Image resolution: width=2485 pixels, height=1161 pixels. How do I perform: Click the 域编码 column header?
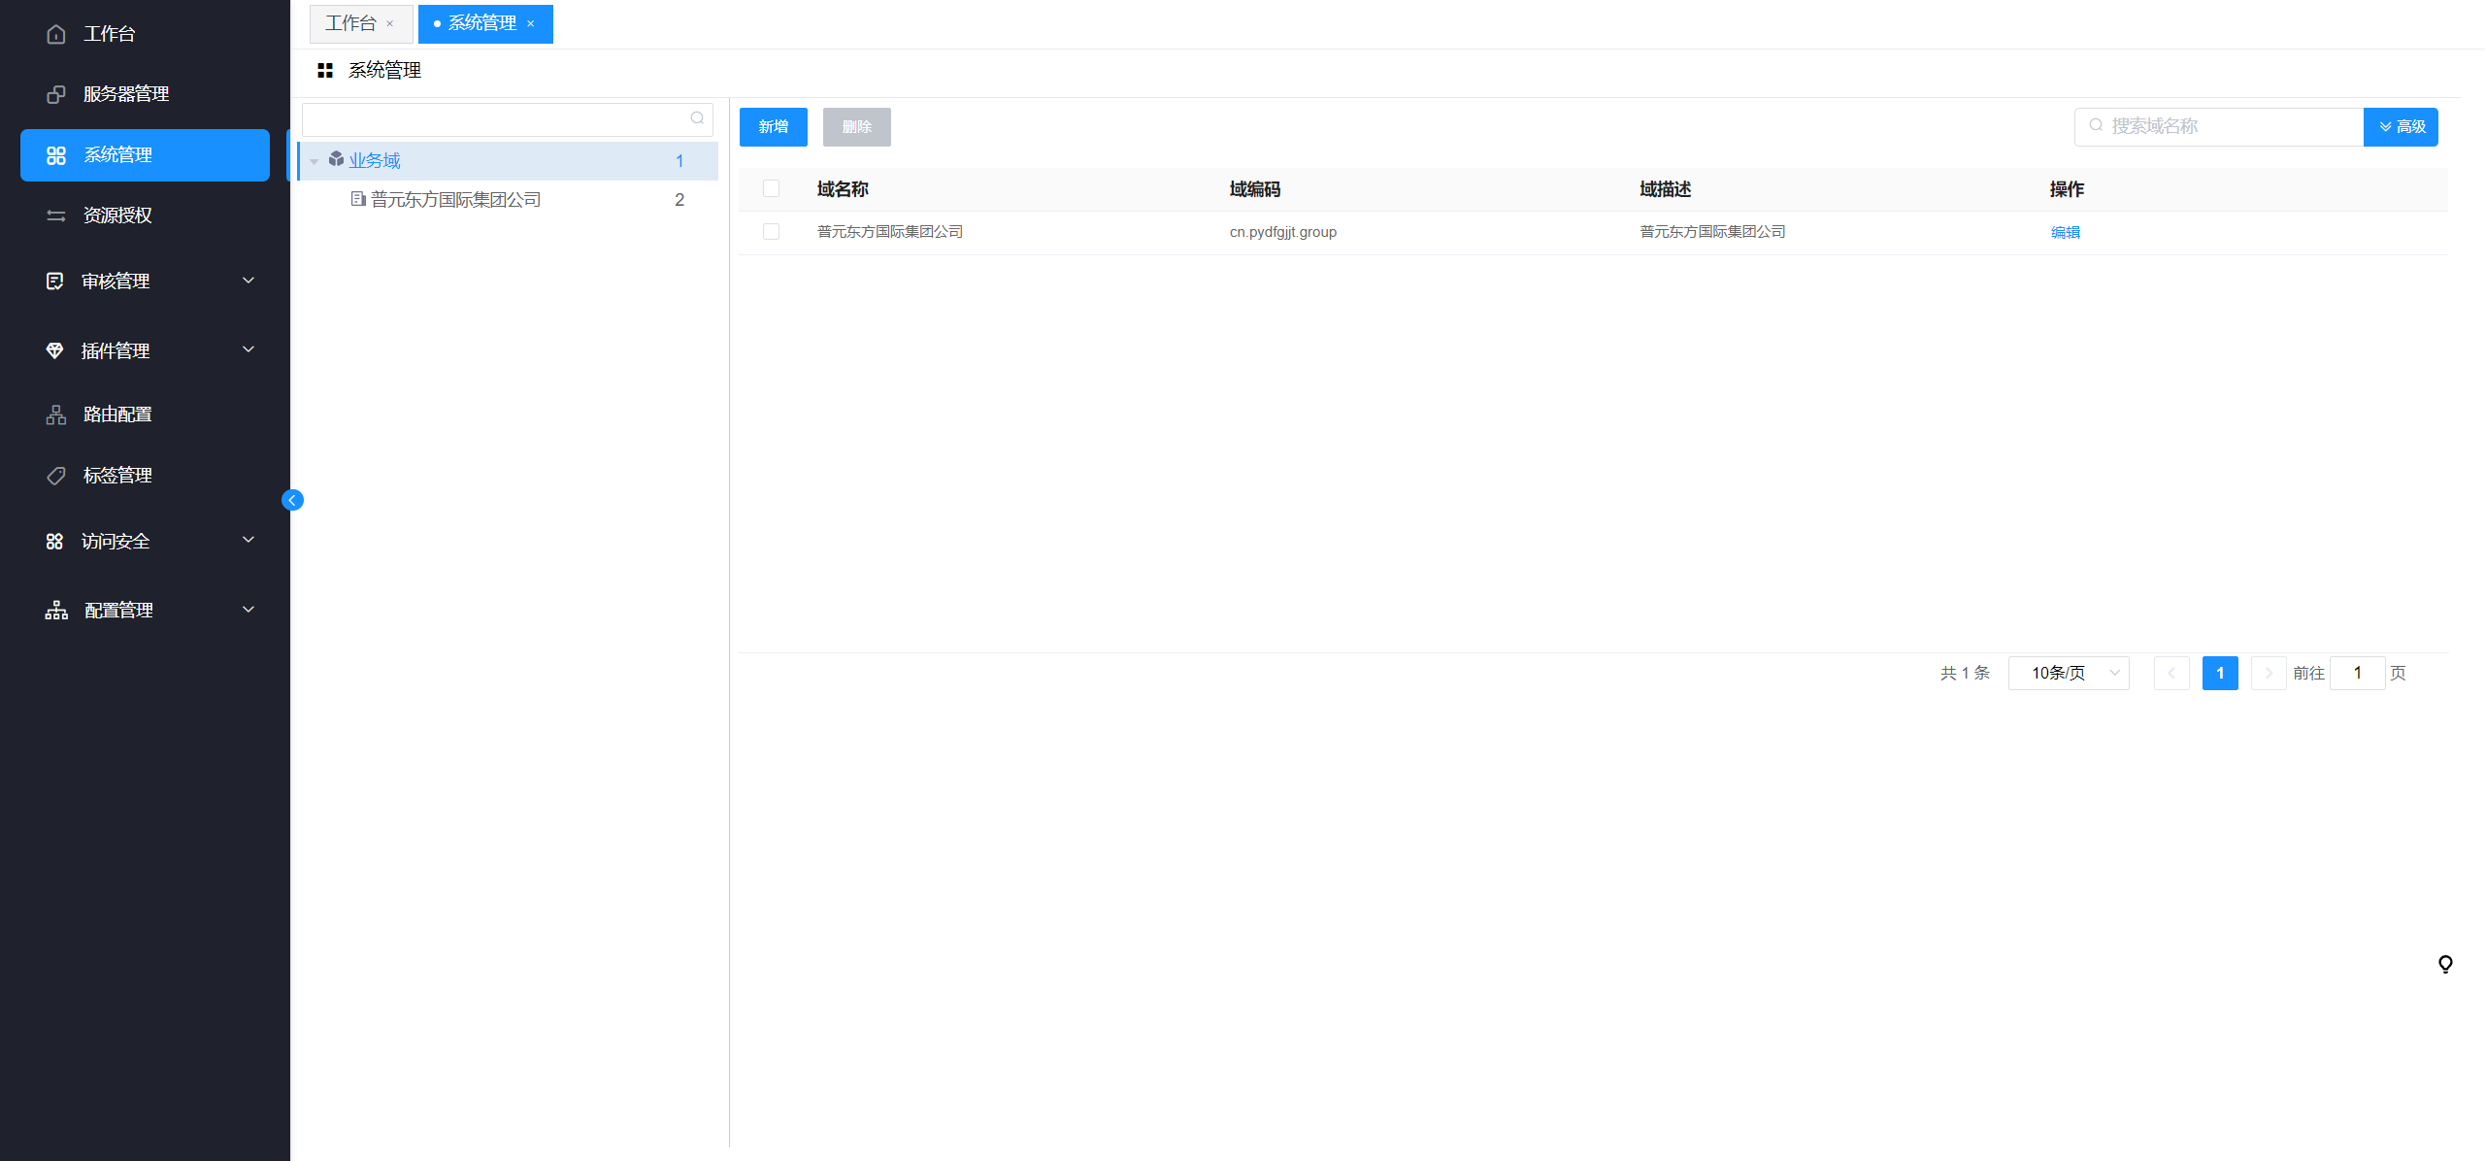coord(1255,189)
